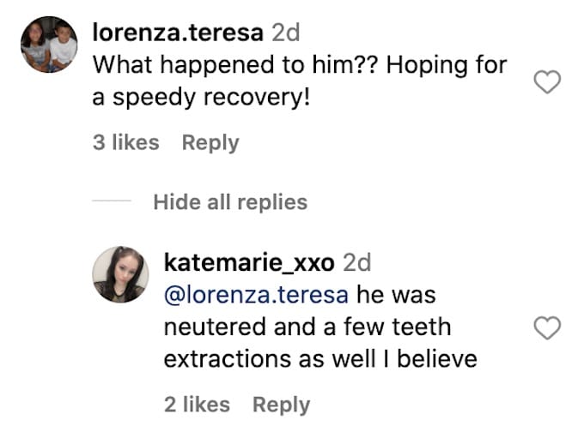This screenshot has height=444, width=584.
Task: Reply to katemarie_xxo's comment
Action: coord(282,405)
